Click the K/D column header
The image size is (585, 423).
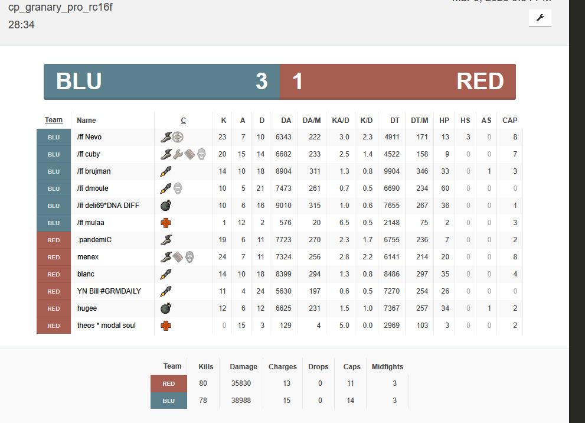pos(367,121)
